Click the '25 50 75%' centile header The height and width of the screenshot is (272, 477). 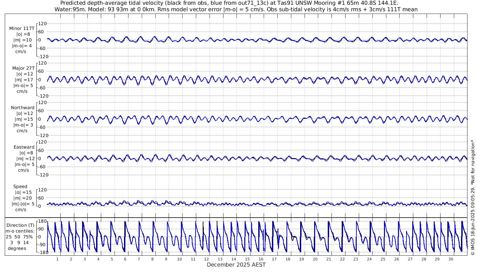coord(19,237)
